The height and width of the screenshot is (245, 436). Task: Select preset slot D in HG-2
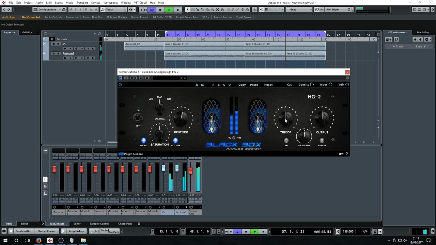pos(230,85)
